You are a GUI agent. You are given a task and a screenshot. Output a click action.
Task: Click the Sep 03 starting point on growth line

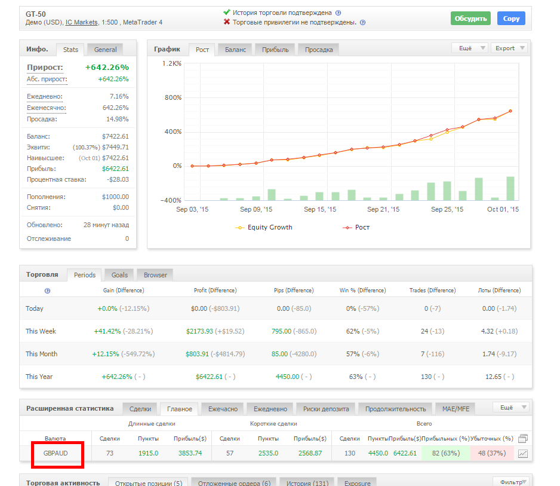tap(192, 166)
